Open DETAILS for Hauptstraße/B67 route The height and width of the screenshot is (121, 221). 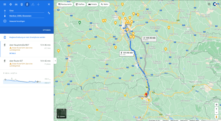click(12, 53)
